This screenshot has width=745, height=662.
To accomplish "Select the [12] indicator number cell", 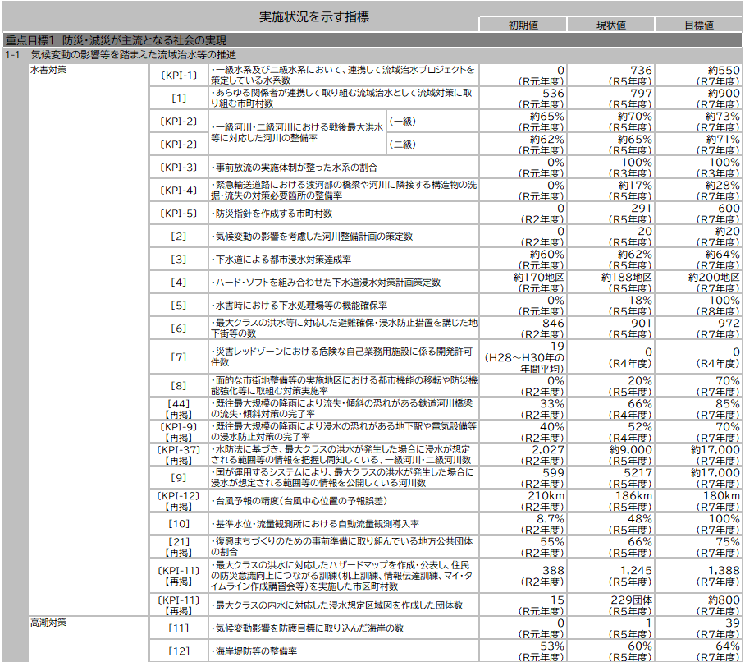I will (x=179, y=651).
